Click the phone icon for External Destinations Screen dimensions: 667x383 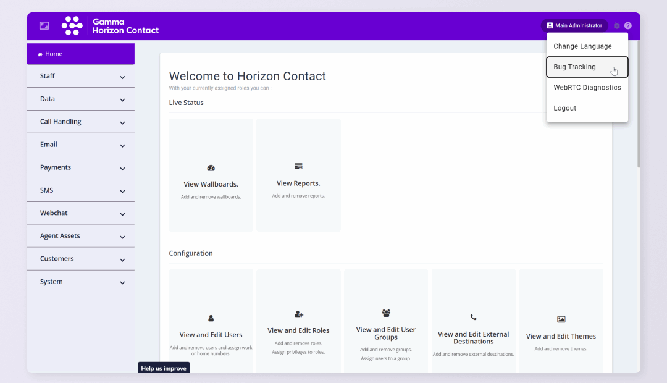473,318
